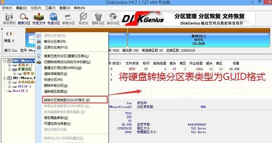Open the 备份分区 toolbar tool

pos(113,19)
